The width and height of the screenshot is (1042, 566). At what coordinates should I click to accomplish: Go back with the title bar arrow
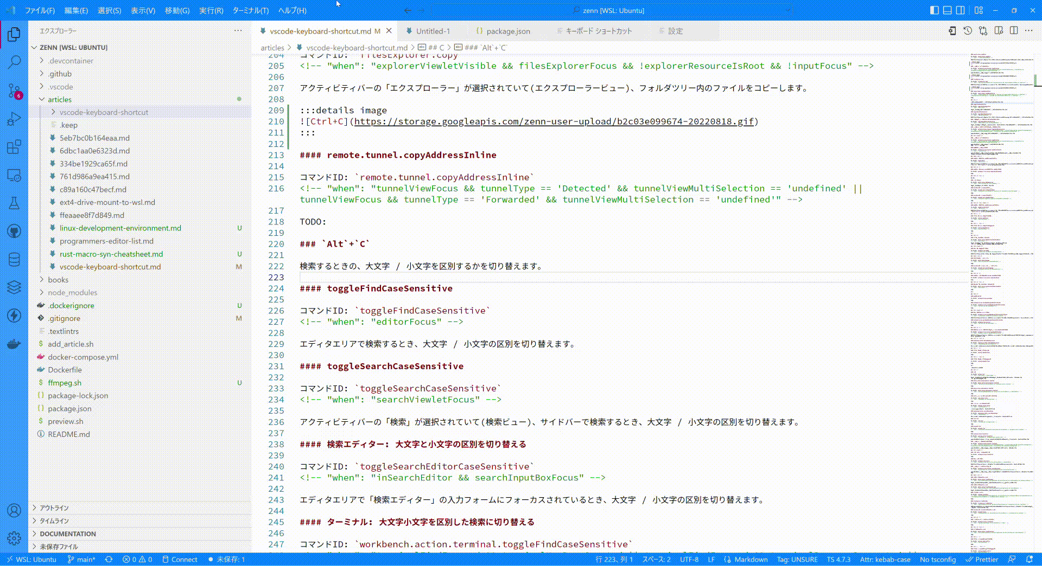point(408,10)
